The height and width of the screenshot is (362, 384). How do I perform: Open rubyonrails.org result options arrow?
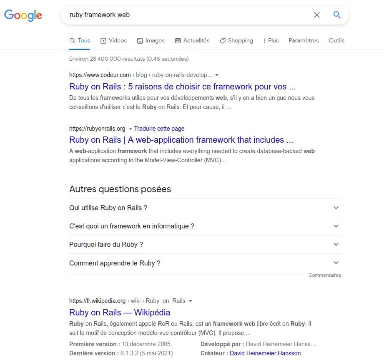tap(130, 129)
